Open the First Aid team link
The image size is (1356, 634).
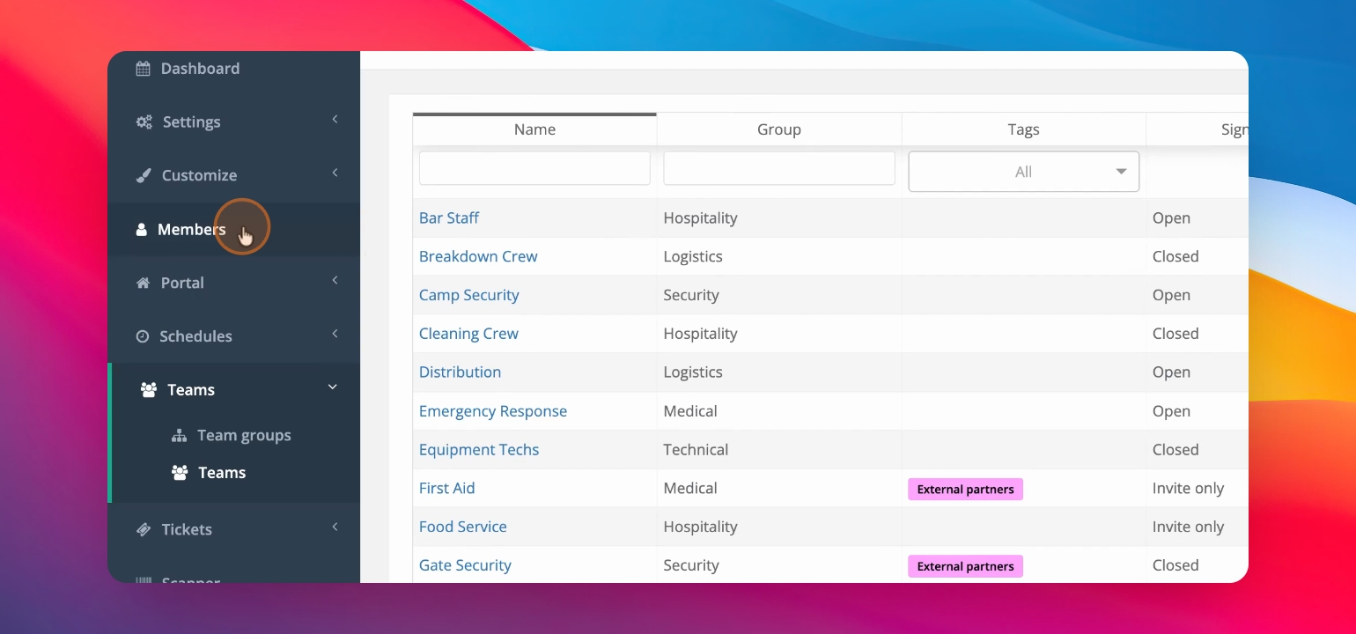click(446, 488)
